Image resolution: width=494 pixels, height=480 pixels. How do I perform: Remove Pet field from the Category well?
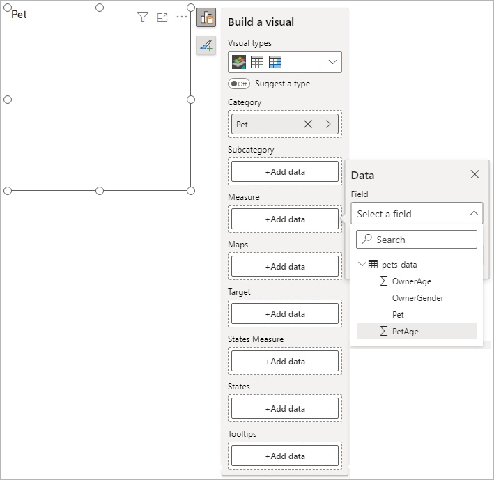point(308,125)
